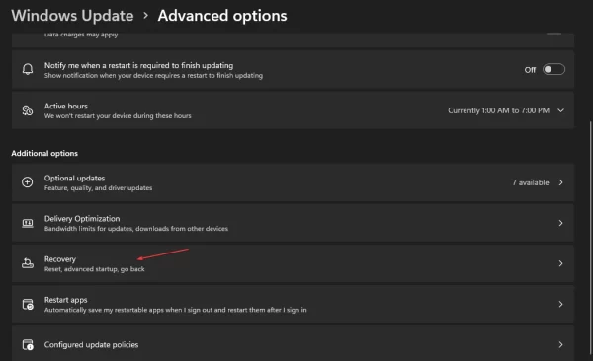The image size is (593, 361).
Task: Select the Delivery Optimization label
Action: (x=82, y=219)
